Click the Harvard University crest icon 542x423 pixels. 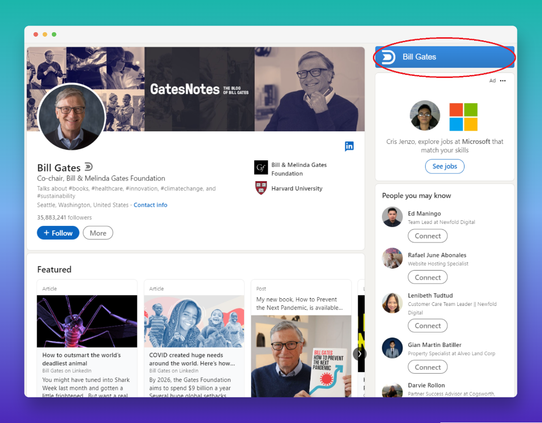tap(261, 188)
